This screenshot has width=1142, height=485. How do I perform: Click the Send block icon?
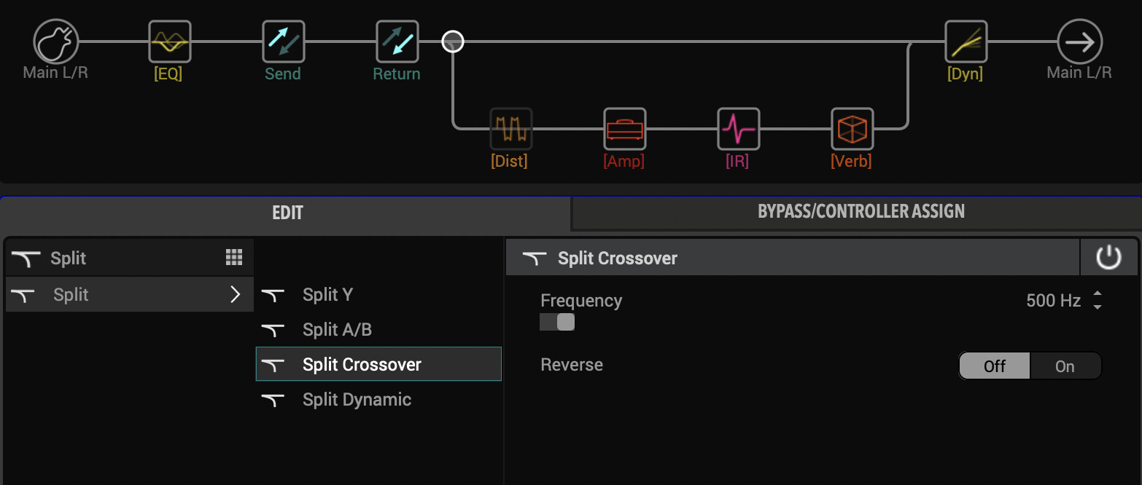(x=283, y=42)
